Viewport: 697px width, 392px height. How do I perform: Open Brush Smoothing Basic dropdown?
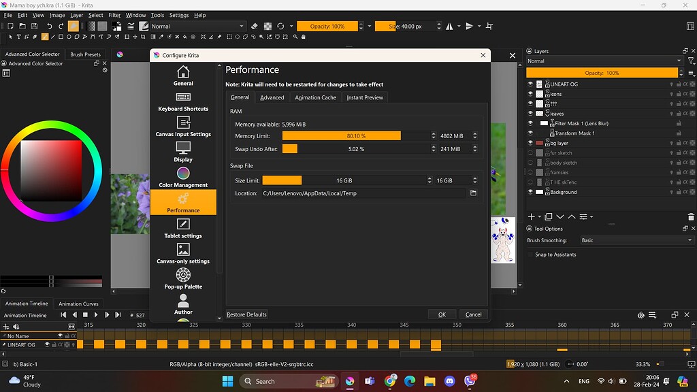(636, 240)
